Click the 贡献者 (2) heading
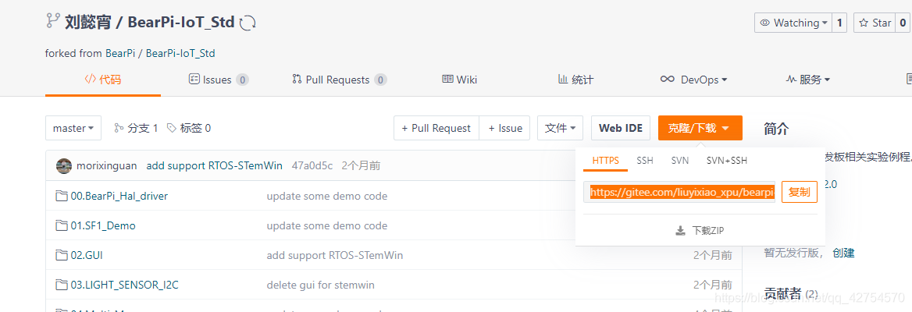 [791, 294]
